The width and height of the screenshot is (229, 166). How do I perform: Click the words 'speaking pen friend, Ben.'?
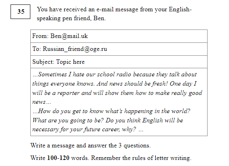pyautogui.click(x=71, y=18)
